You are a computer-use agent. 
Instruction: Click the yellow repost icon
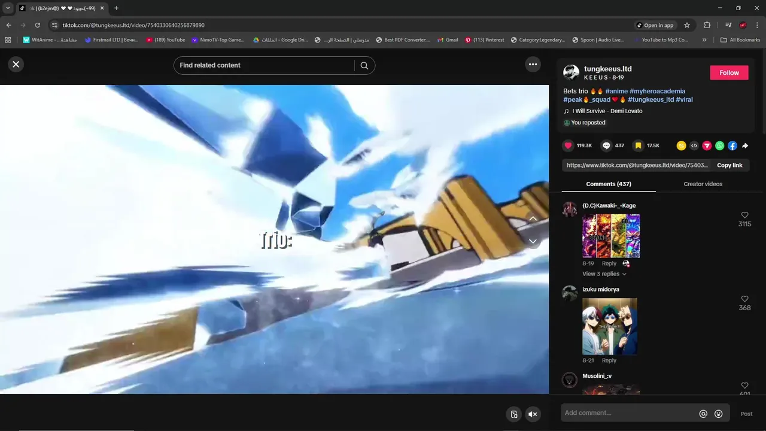pos(681,145)
